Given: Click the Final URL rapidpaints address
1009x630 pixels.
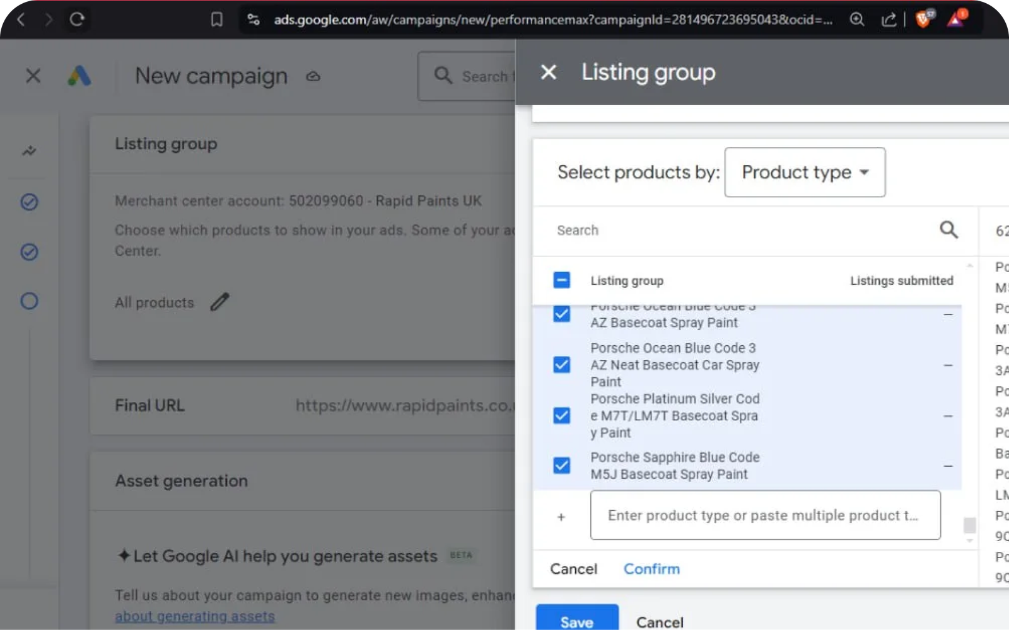Looking at the screenshot, I should coord(405,405).
